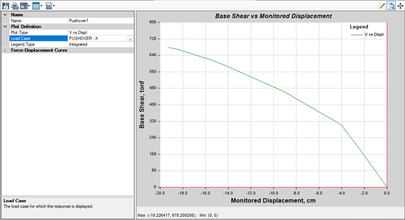Select the Plot Type value V vs Displ

pos(101,32)
